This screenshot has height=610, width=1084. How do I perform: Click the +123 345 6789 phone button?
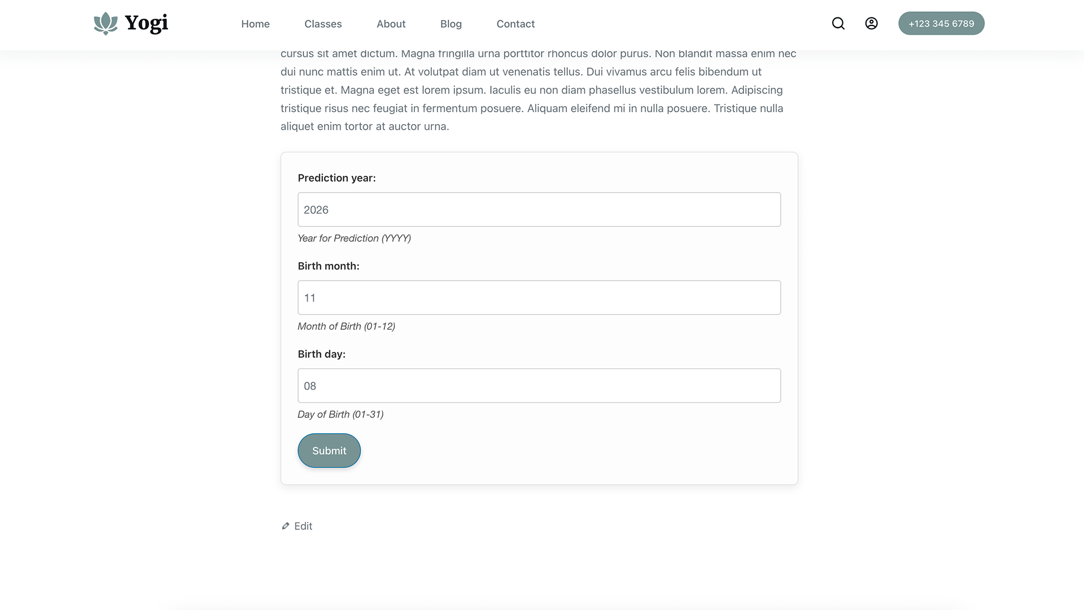(x=941, y=23)
